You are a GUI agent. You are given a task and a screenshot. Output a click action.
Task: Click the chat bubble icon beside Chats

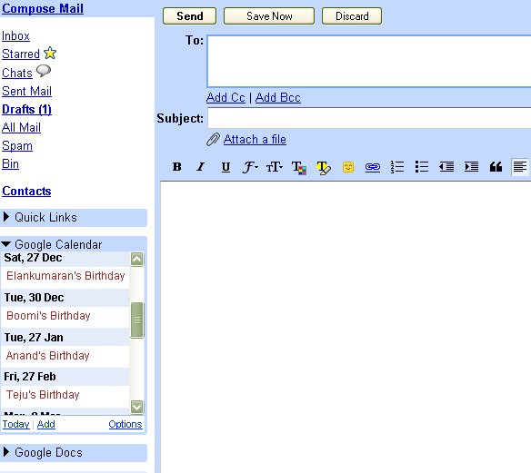coord(44,71)
